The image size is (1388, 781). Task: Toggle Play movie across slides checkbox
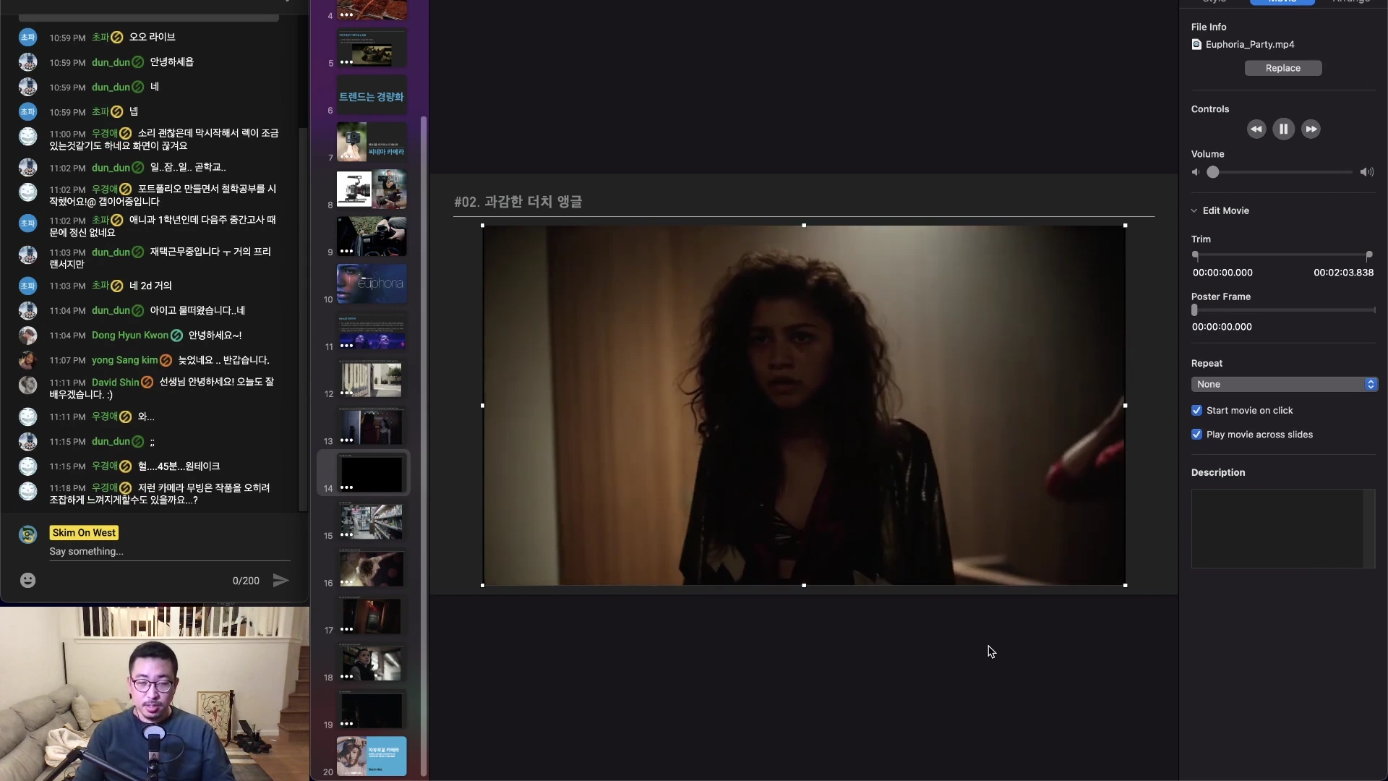[1196, 435]
